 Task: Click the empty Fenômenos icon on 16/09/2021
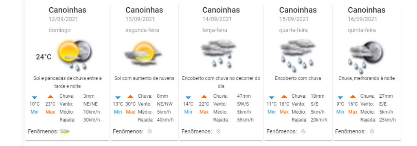click(x=372, y=131)
